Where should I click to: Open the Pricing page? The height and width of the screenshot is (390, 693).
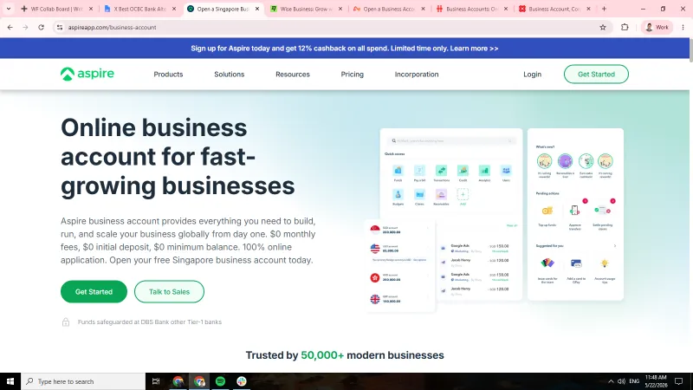click(x=353, y=75)
